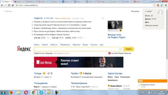
Task: Open Карта Москвы link
Action: click(115, 73)
